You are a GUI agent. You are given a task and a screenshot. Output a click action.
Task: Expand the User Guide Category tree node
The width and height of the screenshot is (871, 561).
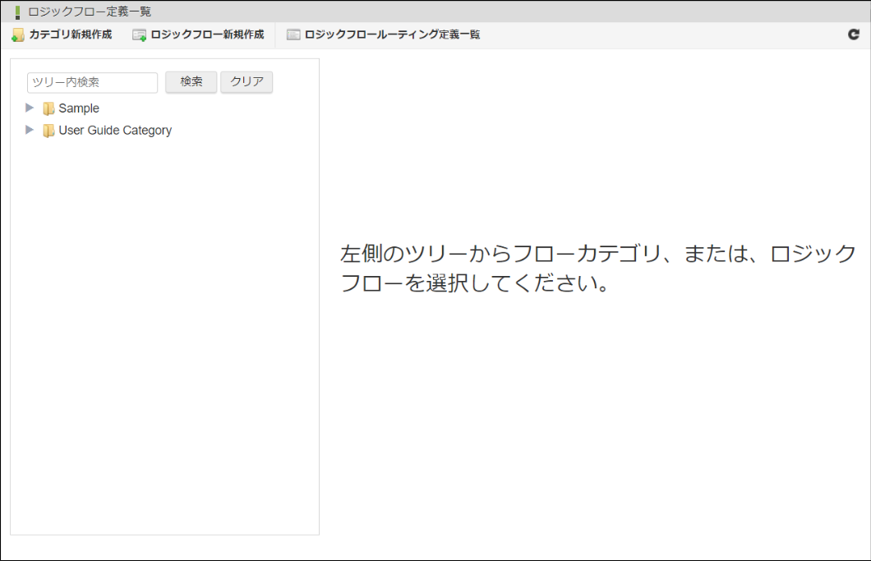[30, 130]
